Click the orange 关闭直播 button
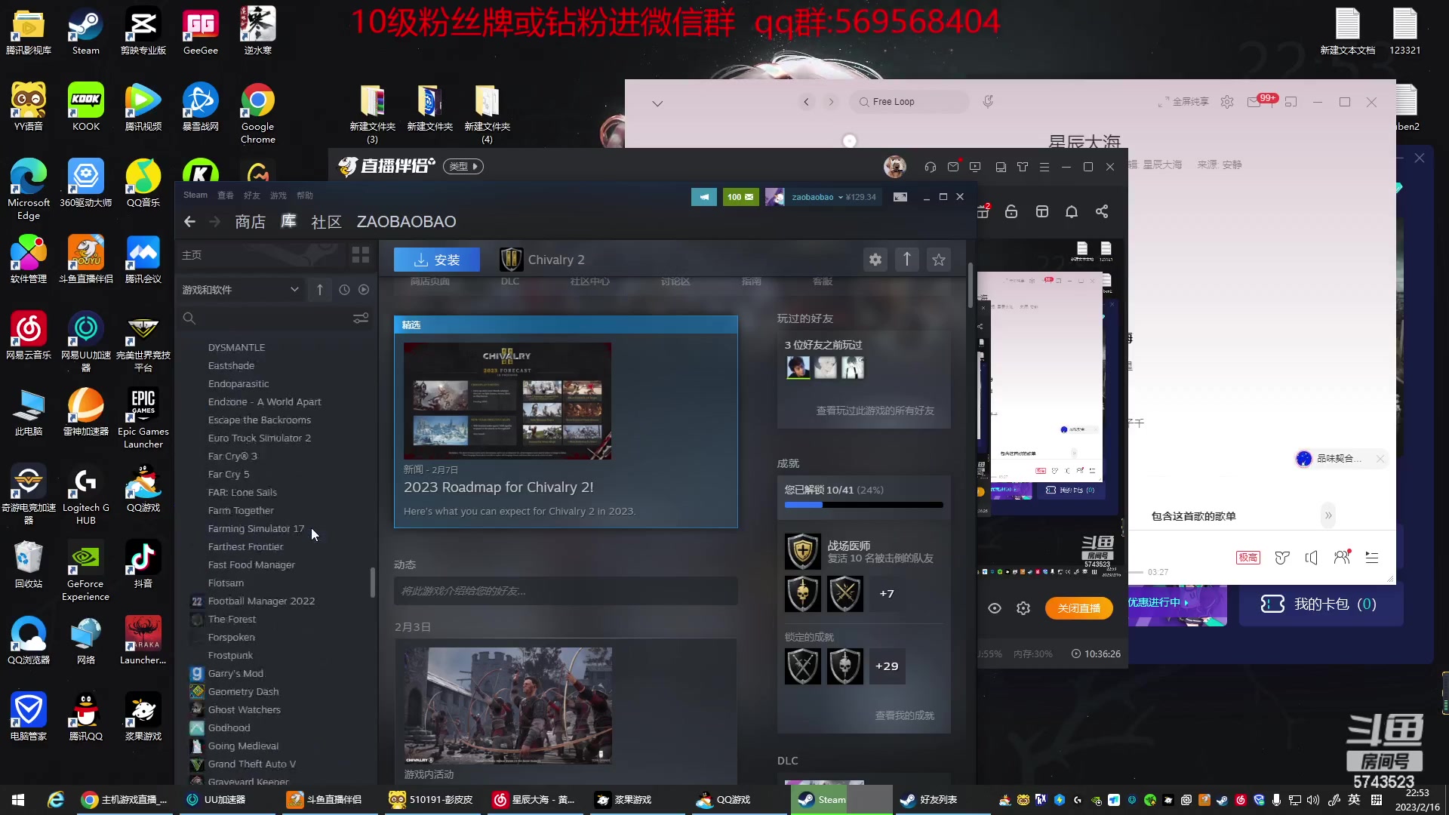 1079,608
